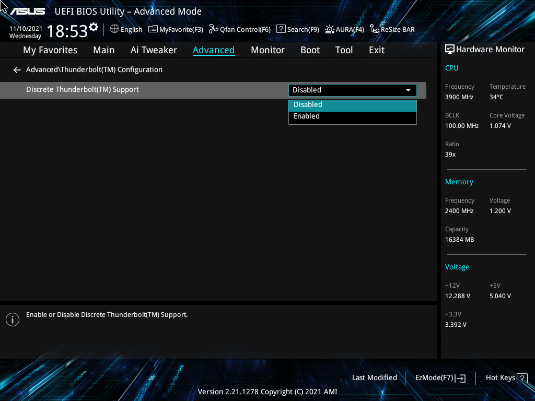Image resolution: width=535 pixels, height=401 pixels.
Task: Click the Hot Keys question mark icon
Action: (522, 378)
